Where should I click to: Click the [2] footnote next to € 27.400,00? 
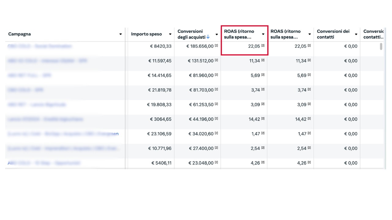point(216,148)
